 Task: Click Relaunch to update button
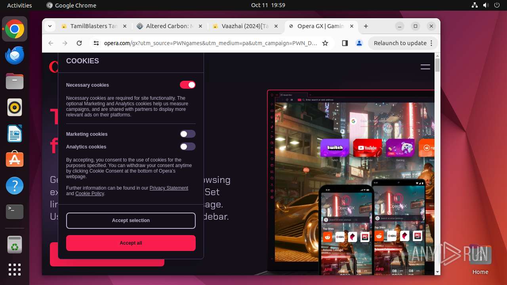point(400,43)
